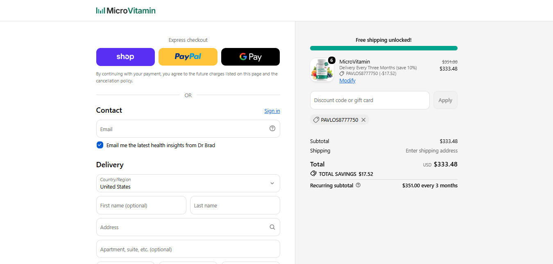
Task: Pay with Shop Pay express button
Action: coord(125,57)
